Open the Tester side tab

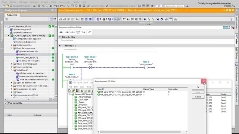point(237,39)
